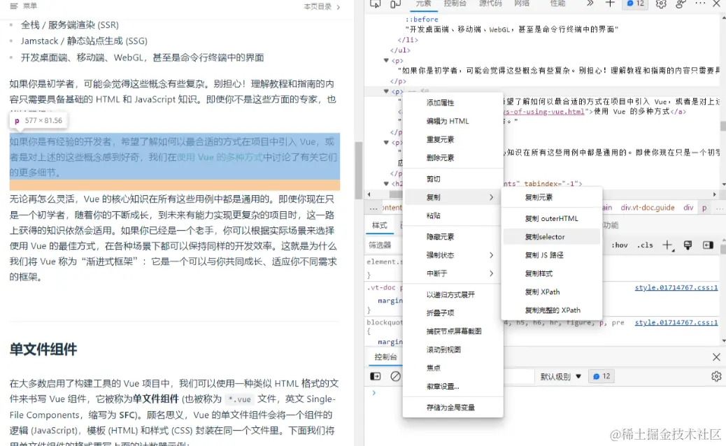Show more DevTools tabs chevron
Image resolution: width=726 pixels, height=446 pixels.
590,3
